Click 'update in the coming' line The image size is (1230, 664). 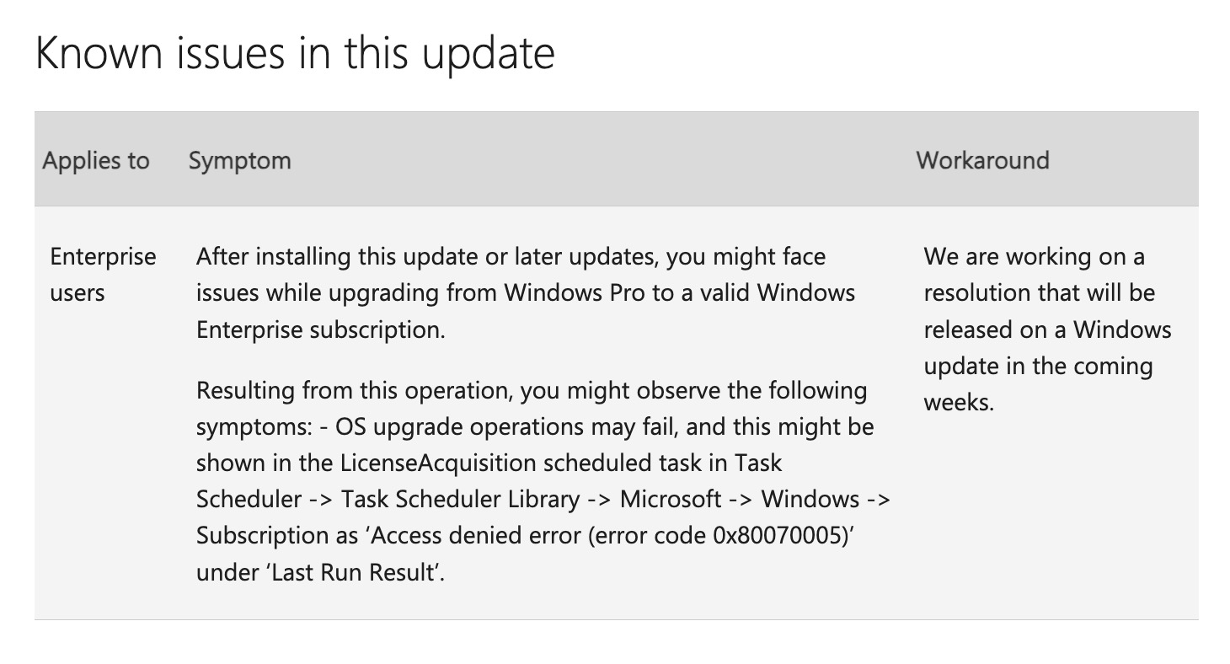[1038, 367]
